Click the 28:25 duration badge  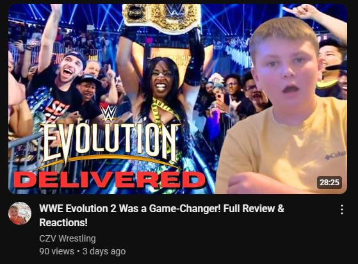click(329, 183)
